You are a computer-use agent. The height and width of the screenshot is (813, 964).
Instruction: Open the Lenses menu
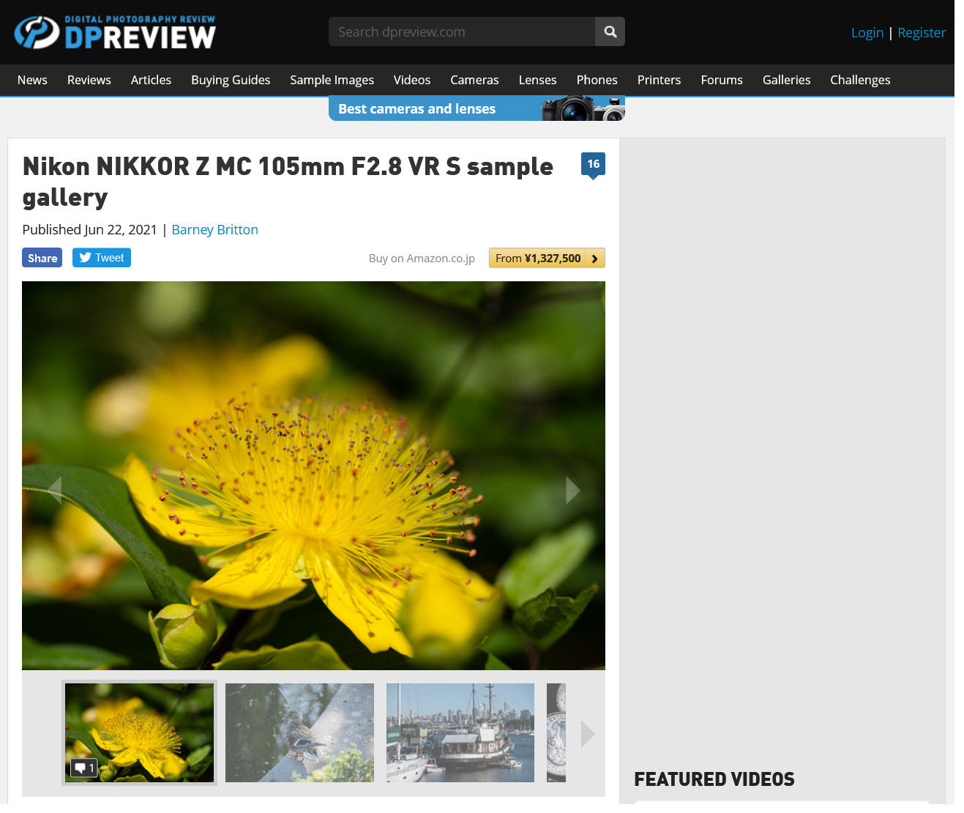point(537,80)
